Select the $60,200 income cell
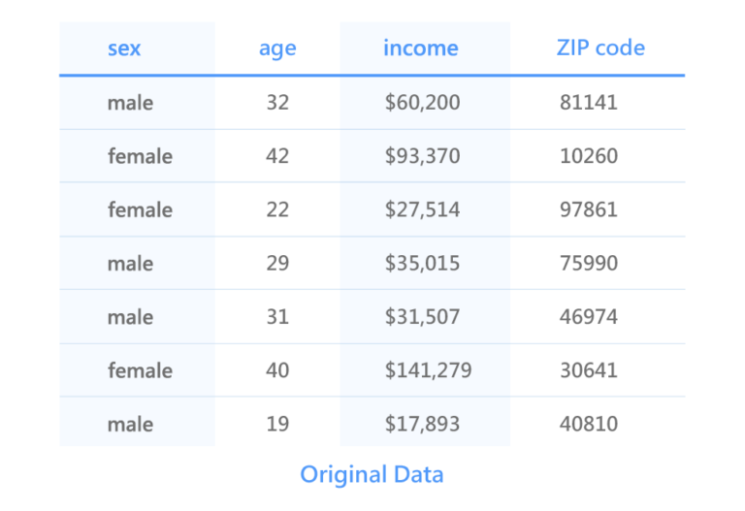The width and height of the screenshot is (745, 511). (x=422, y=102)
